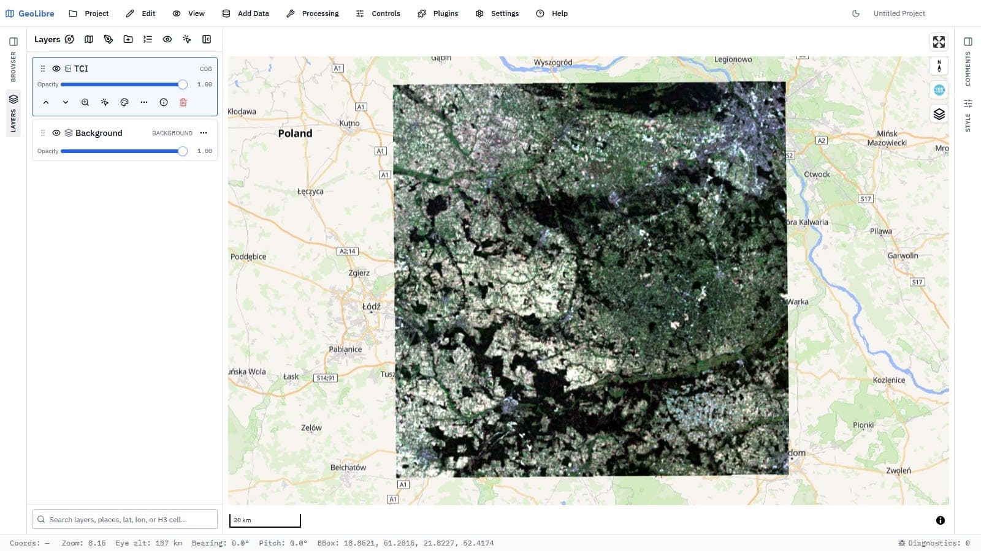Toggle the right Comments panel icon
Screen dimensions: 981x551
coord(968,42)
